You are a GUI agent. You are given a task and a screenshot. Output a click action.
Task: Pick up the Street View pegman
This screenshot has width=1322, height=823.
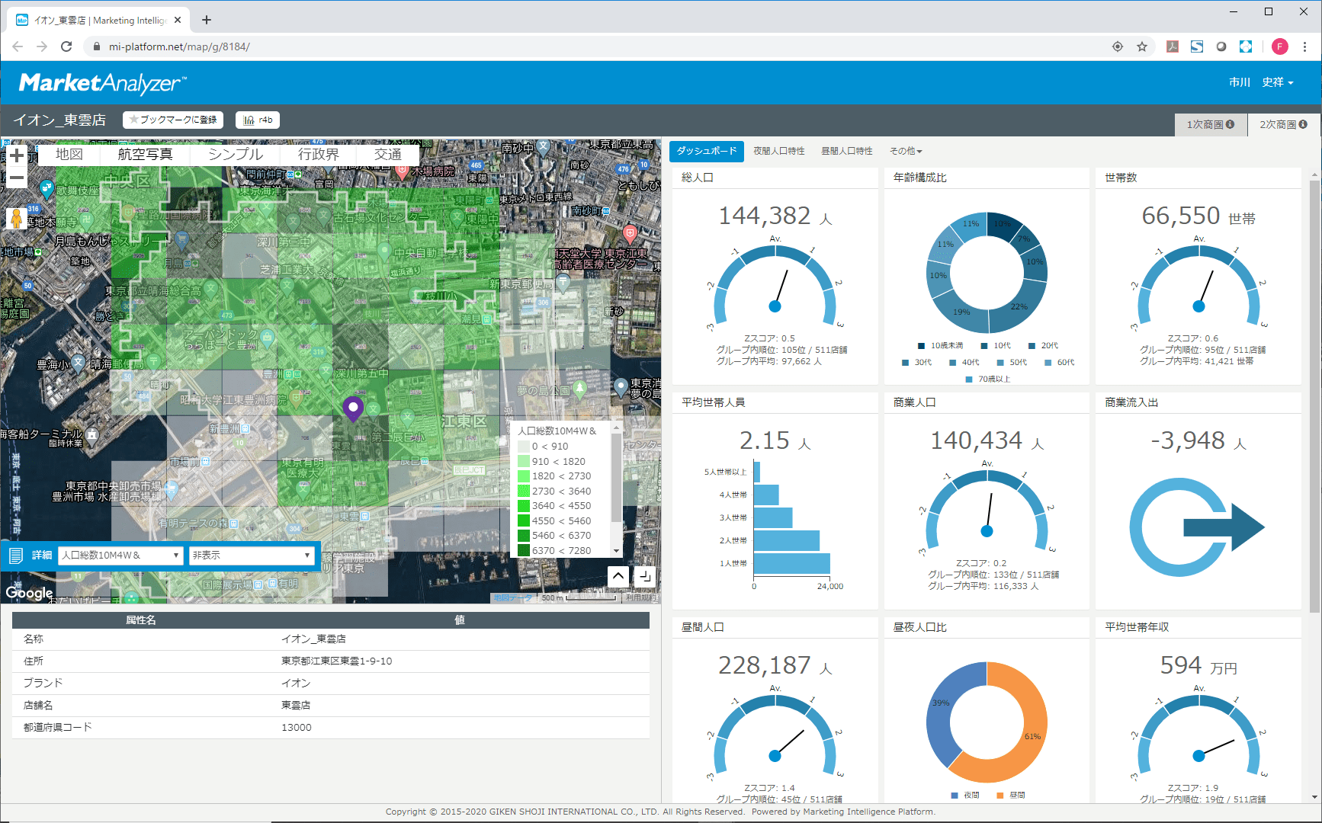coord(15,219)
